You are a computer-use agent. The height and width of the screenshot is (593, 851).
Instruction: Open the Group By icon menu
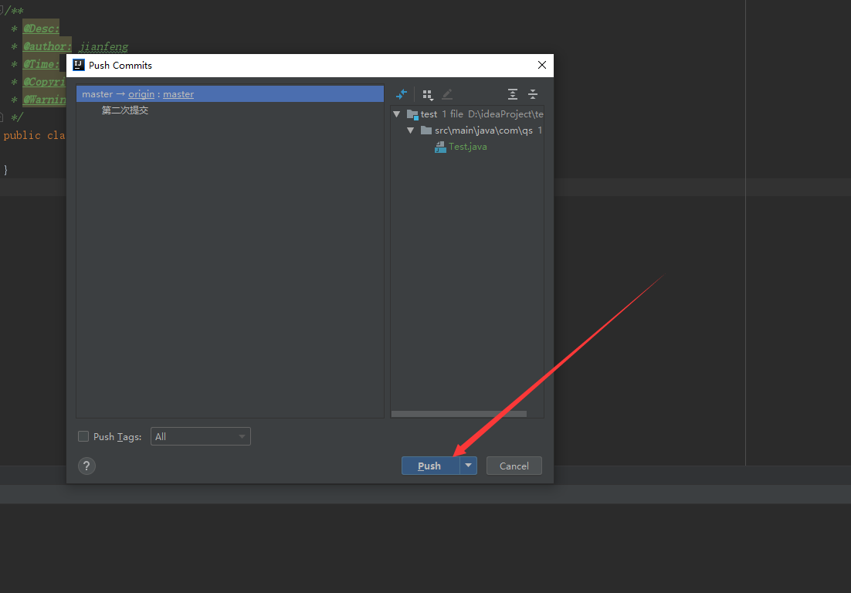coord(428,95)
